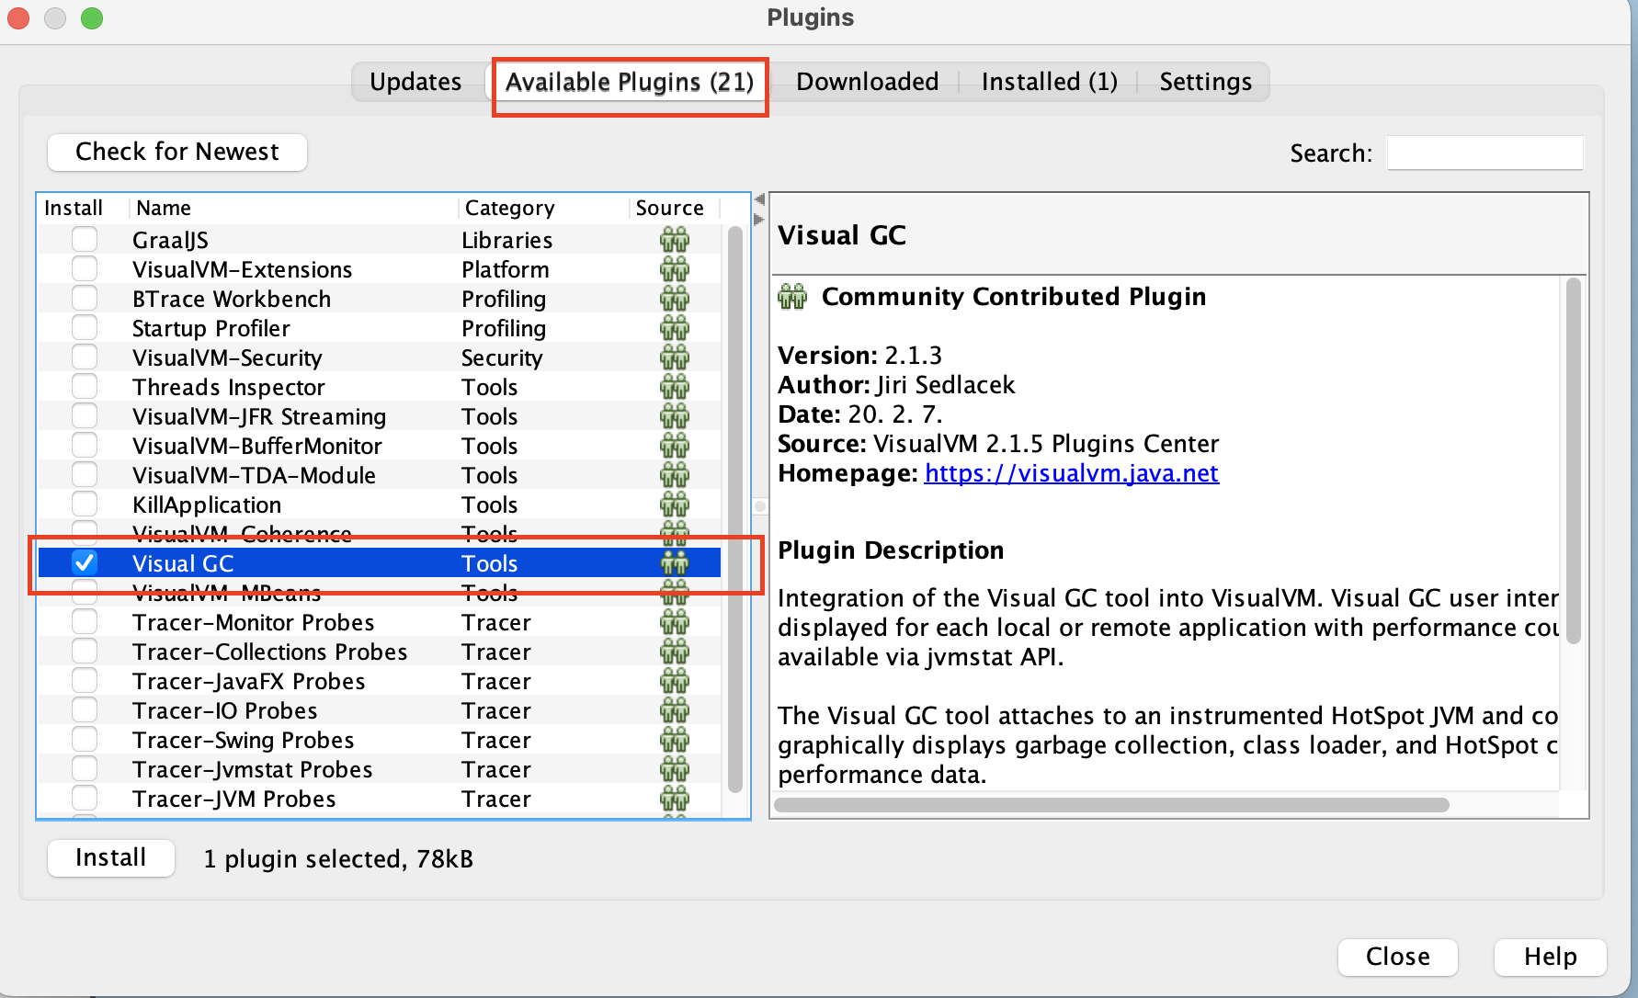Click the source icon in the Tracer-JavaFX Probes row
1638x998 pixels.
(x=674, y=681)
